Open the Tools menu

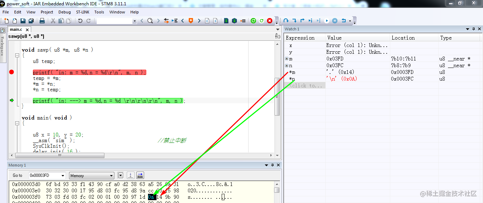[x=99, y=12]
